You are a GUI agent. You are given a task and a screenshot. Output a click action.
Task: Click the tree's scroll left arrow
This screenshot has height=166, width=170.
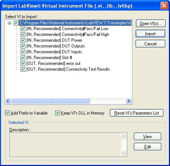pyautogui.click(x=8, y=101)
